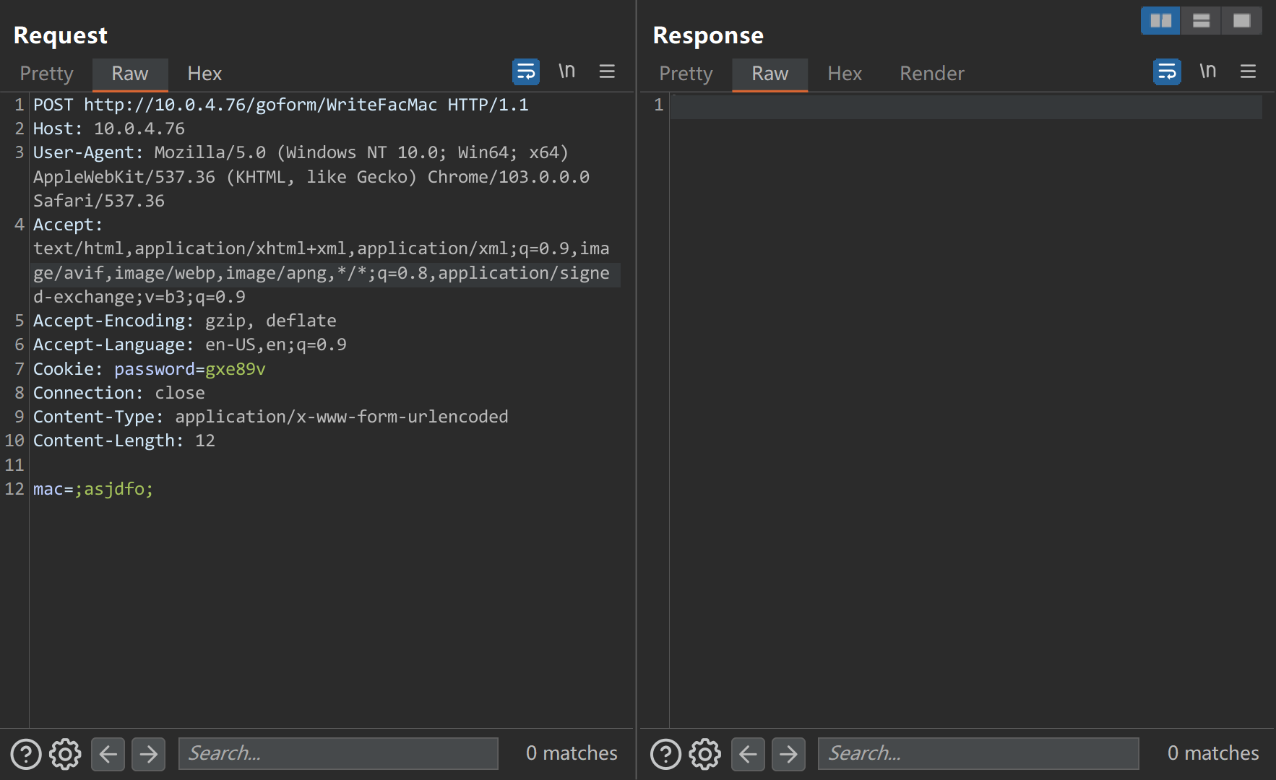Image resolution: width=1276 pixels, height=780 pixels.
Task: Click the empty Response line 1
Action: click(966, 105)
